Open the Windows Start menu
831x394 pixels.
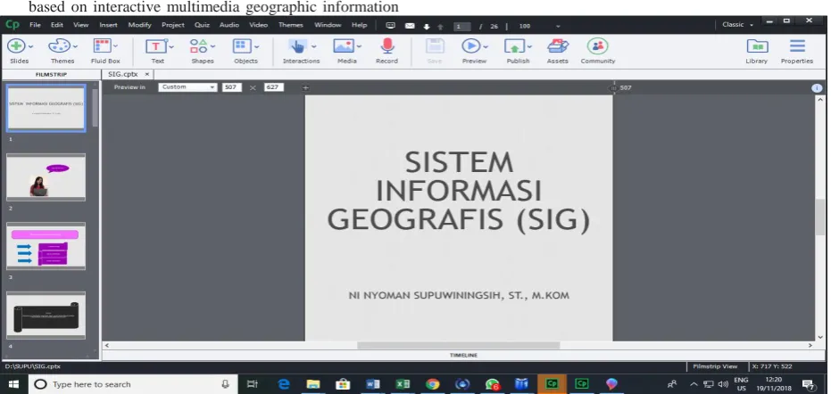tap(13, 384)
